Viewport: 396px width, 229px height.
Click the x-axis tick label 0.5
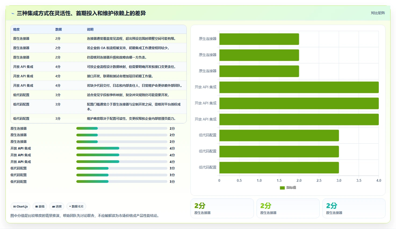(239, 181)
